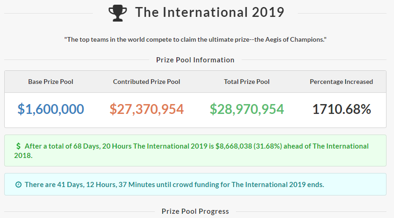Click The International 2019 page heading
Viewport: 394px width, 218px height.
[x=210, y=12]
